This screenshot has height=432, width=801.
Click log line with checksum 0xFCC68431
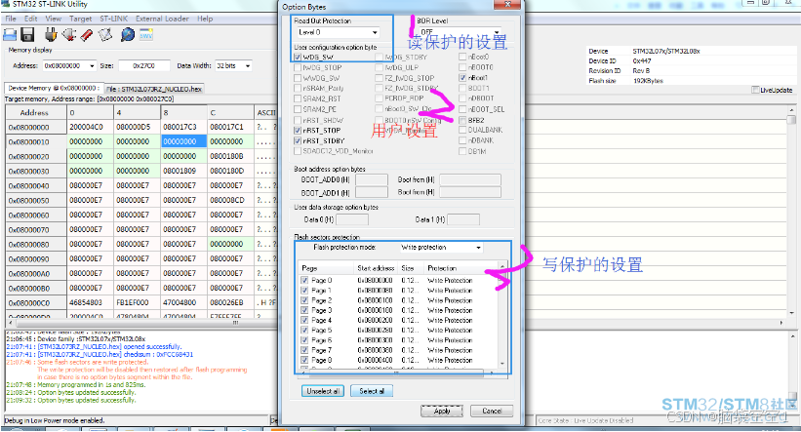tap(100, 354)
